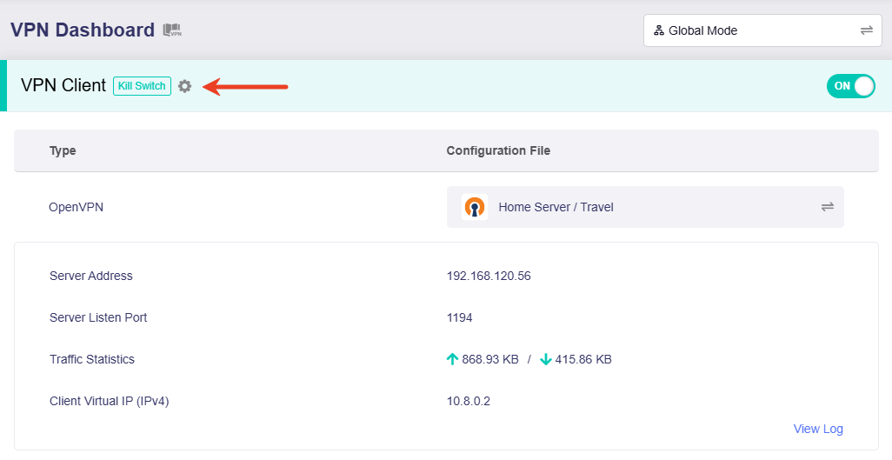Screen dimensions: 892x460
Task: Turn off the VPN Client ON switch
Action: [x=850, y=86]
